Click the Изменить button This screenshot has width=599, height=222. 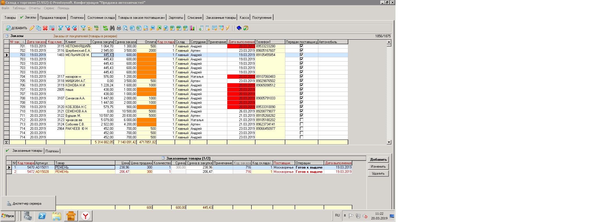coord(378,166)
